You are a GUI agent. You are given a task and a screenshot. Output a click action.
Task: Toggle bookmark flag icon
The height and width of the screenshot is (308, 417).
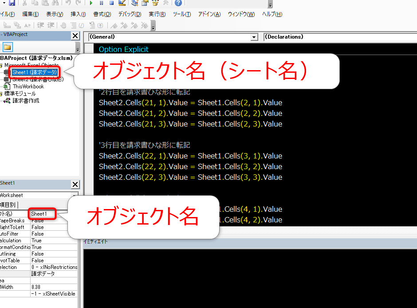tap(114, 25)
